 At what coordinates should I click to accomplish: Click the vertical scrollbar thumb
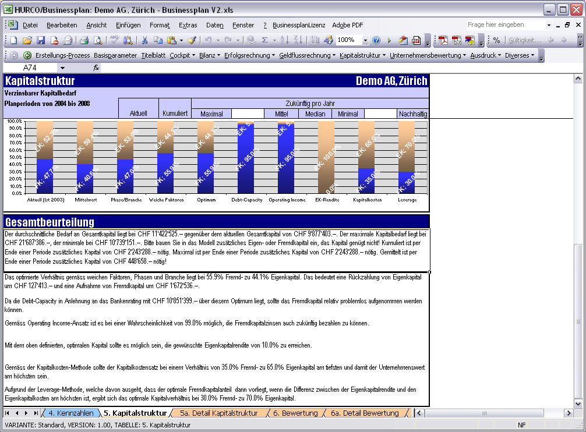[578, 321]
